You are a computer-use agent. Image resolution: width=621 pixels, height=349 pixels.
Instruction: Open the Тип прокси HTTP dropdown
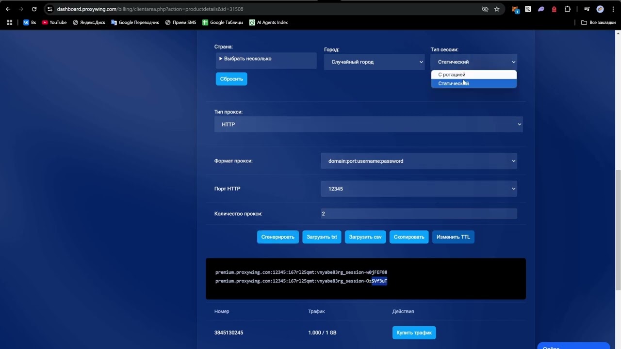369,125
